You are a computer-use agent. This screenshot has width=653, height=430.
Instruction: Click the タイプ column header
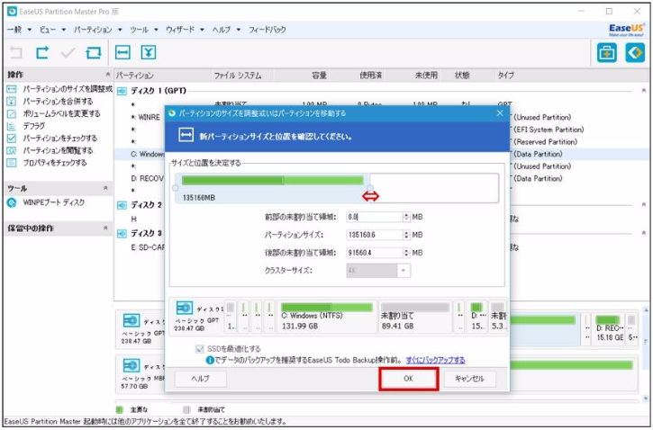point(505,76)
